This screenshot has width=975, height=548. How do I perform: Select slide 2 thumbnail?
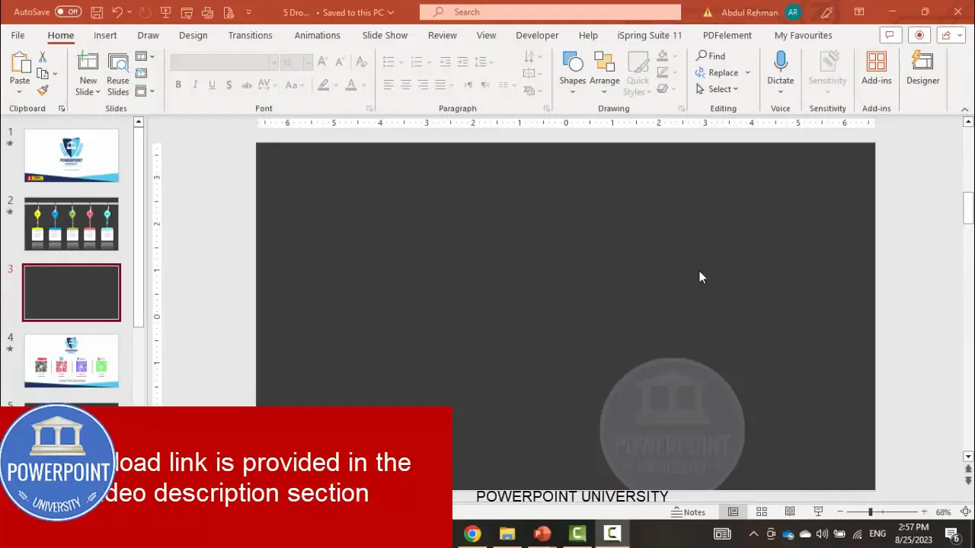(72, 224)
